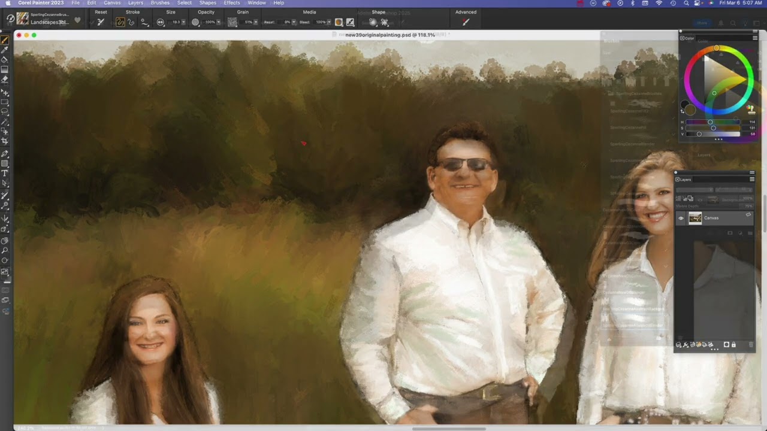Select the Shape Selection tool
767x431 pixels.
[x=5, y=183]
